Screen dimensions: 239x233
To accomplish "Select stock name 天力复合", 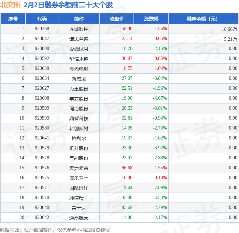I will pos(79,168).
